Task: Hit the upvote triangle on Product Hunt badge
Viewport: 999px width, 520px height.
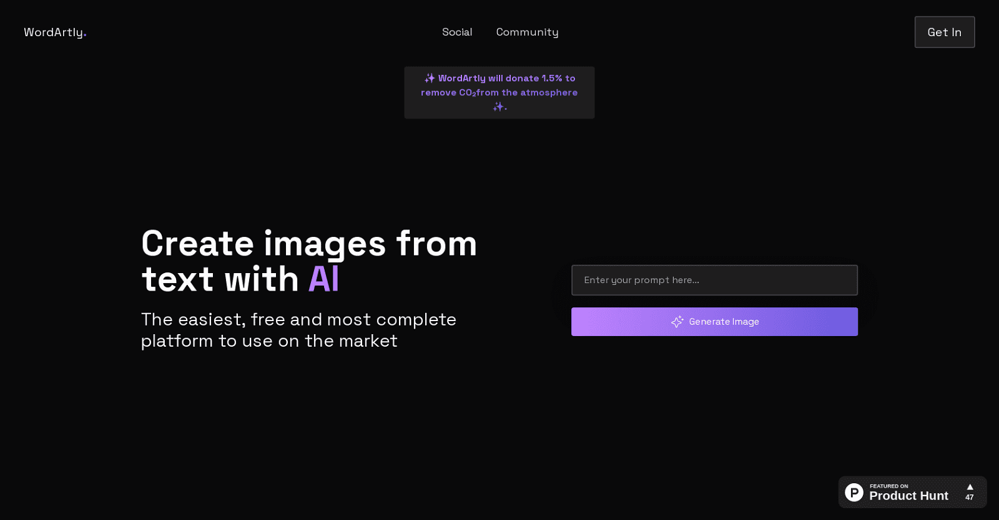Action: tap(970, 487)
